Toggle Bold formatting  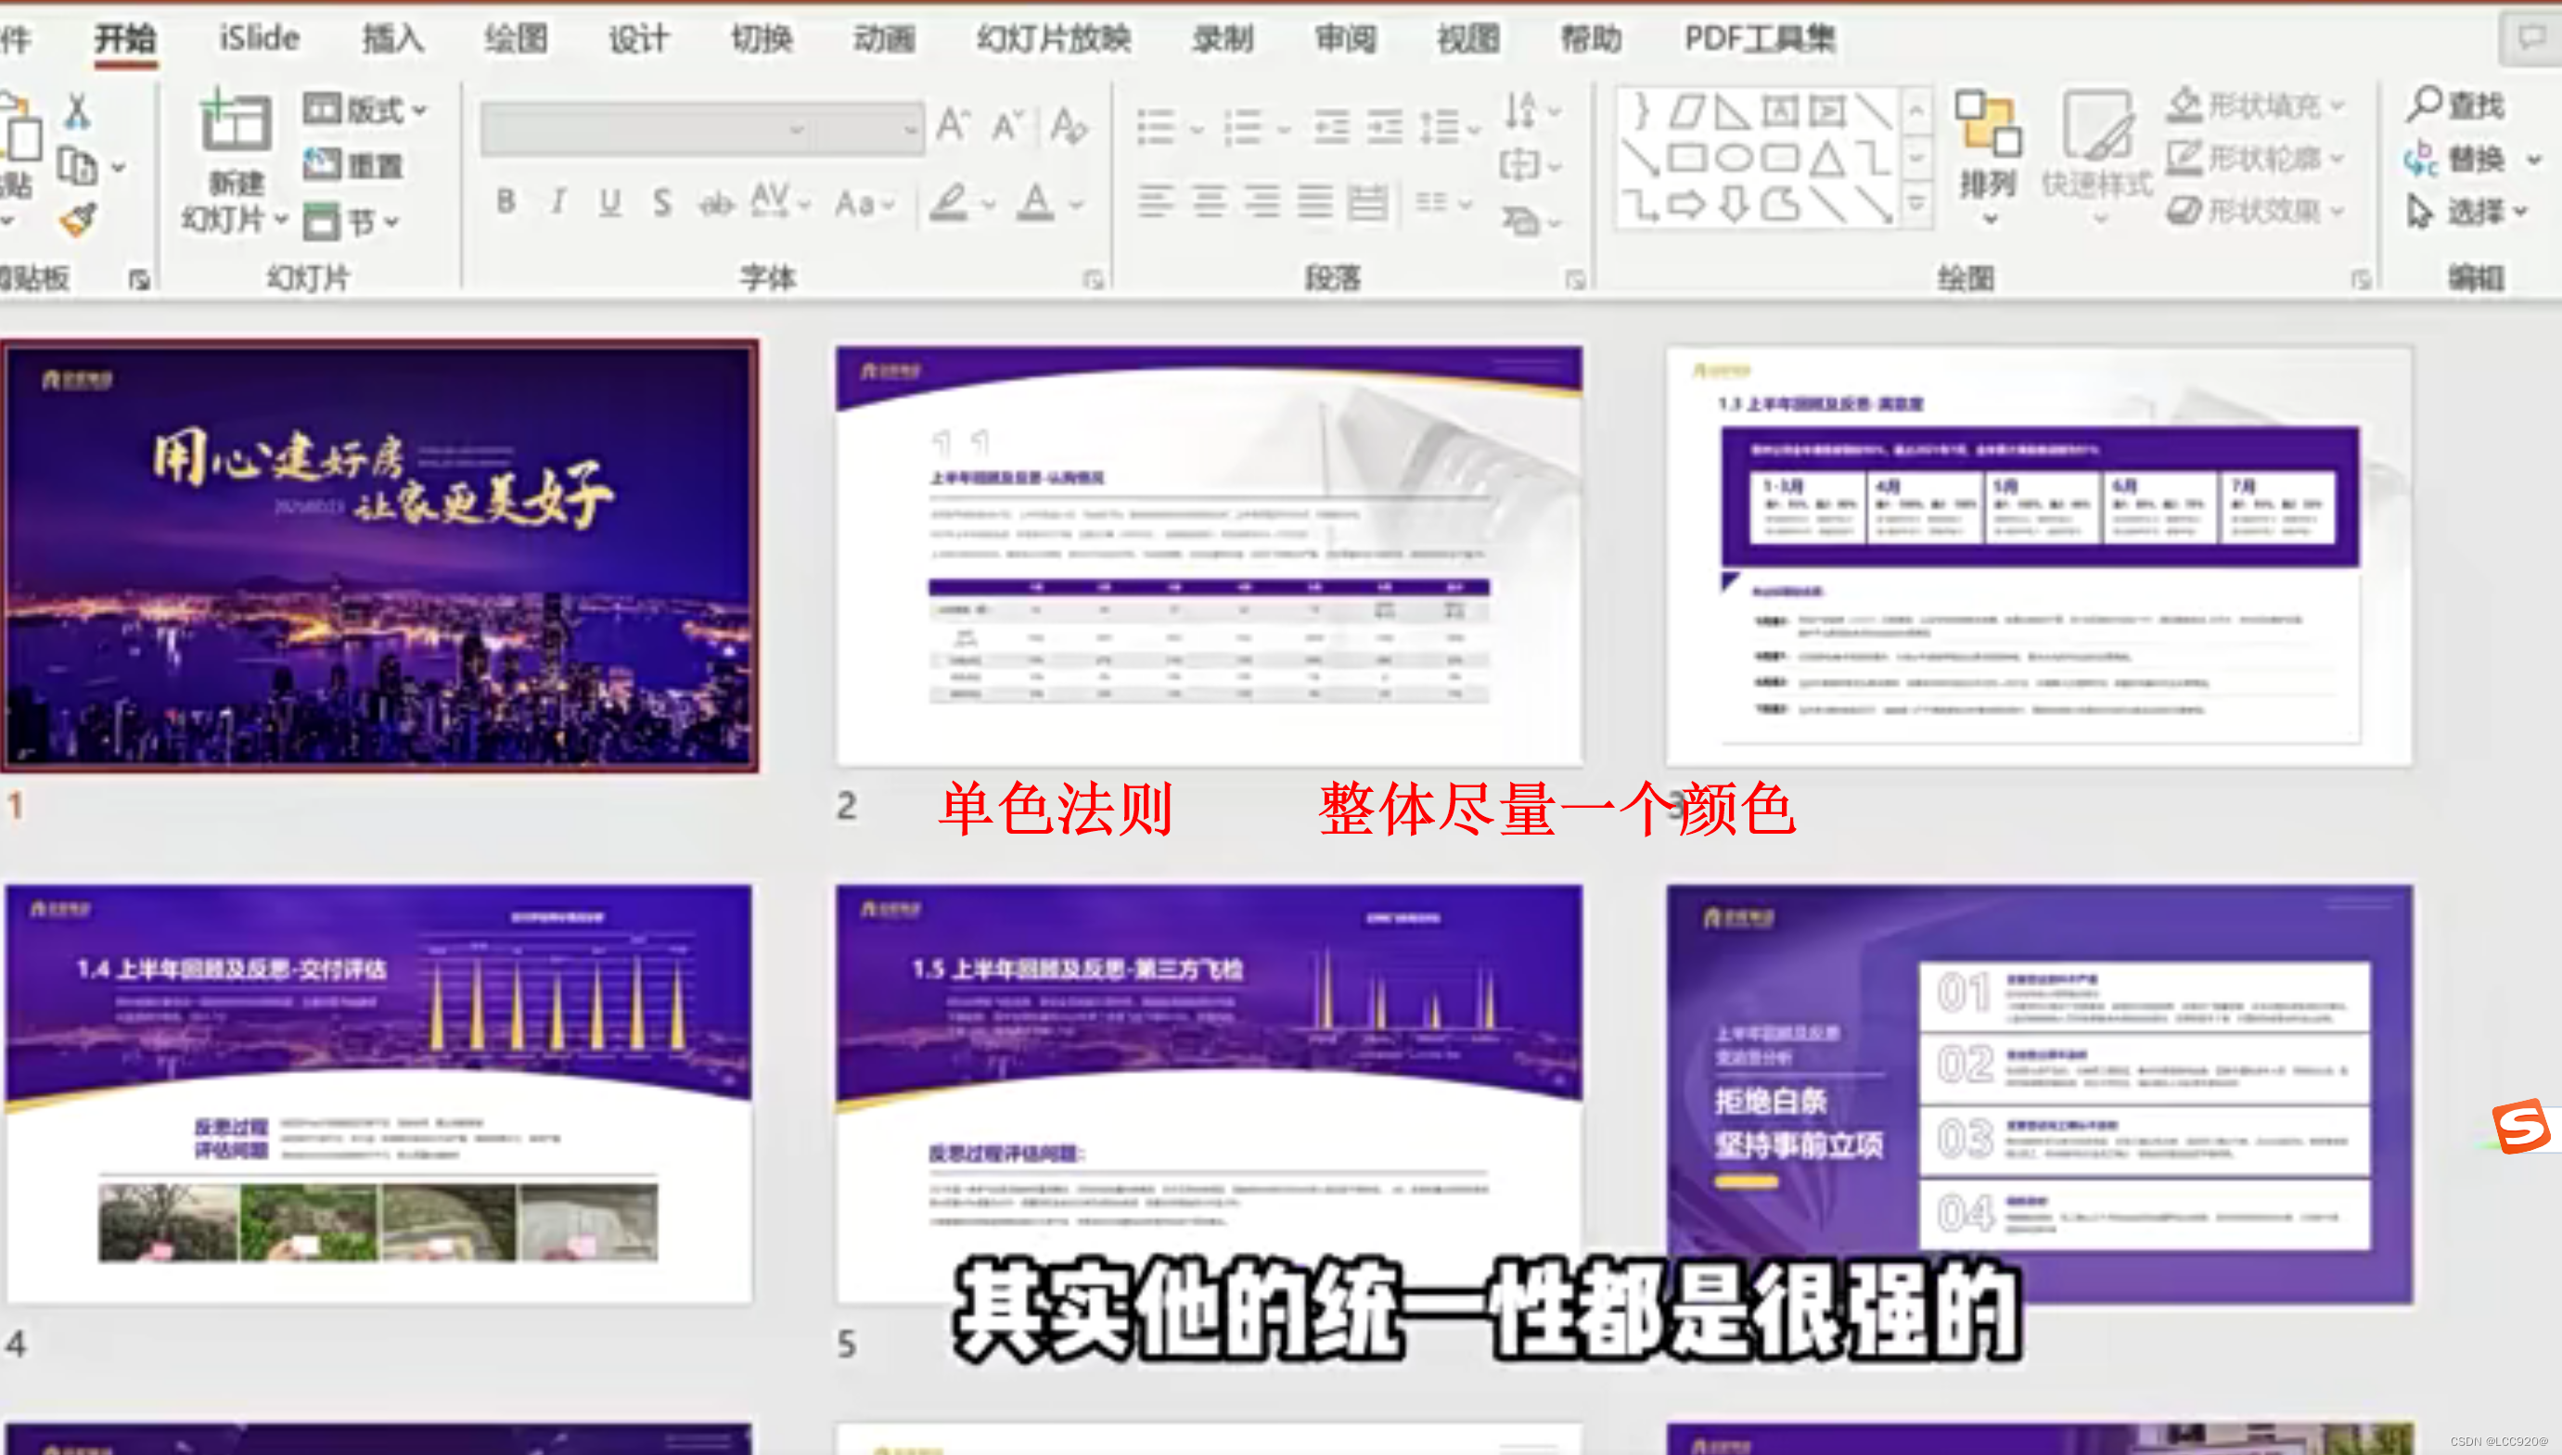506,203
